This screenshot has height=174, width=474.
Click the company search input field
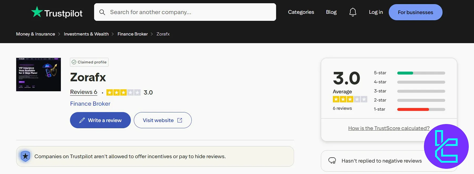tap(184, 12)
